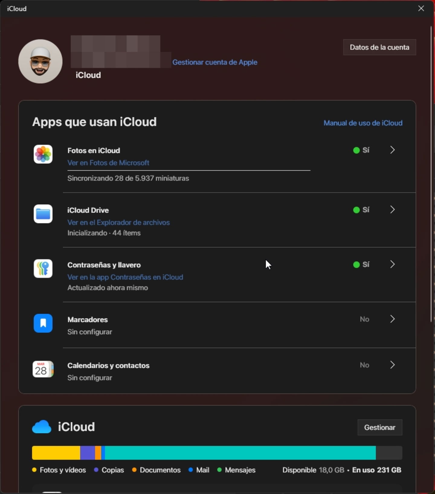The height and width of the screenshot is (494, 435).
Task: Click the Fotos en iCloud app icon
Action: click(x=43, y=154)
